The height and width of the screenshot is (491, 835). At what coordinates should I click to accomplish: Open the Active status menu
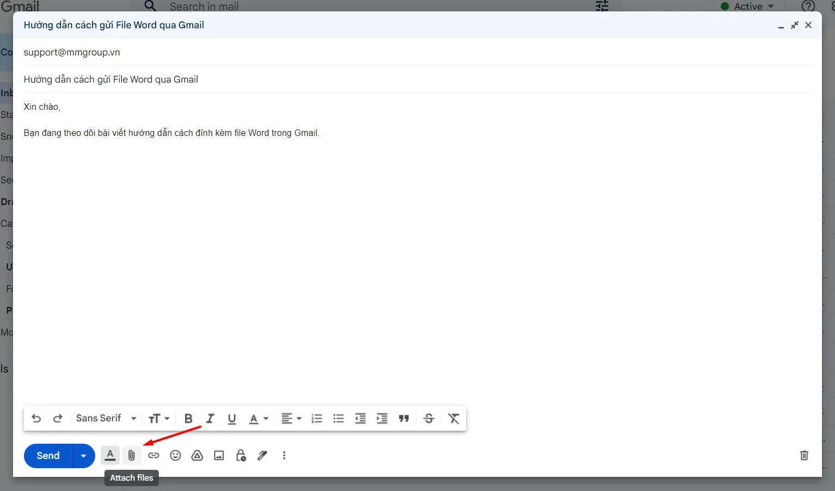tap(747, 6)
